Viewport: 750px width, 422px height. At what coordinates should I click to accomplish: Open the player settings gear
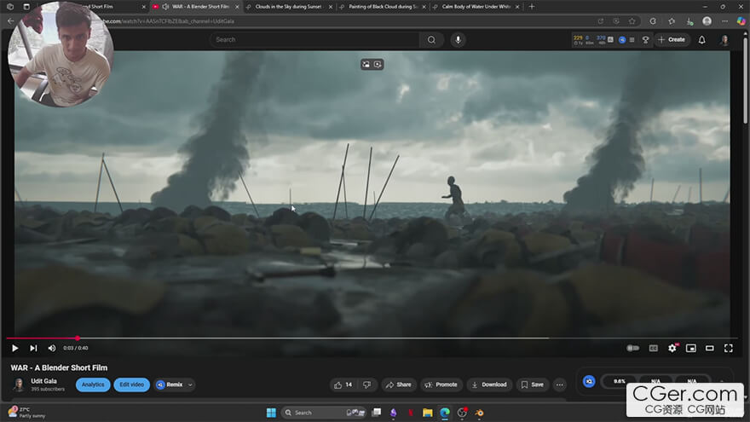[672, 349]
